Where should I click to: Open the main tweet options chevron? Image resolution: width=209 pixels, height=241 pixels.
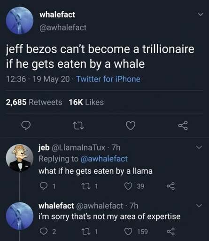pyautogui.click(x=200, y=14)
